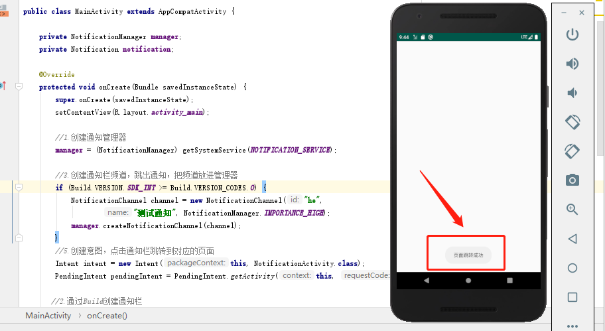The width and height of the screenshot is (605, 331).
Task: Rotate the emulator right
Action: click(572, 151)
